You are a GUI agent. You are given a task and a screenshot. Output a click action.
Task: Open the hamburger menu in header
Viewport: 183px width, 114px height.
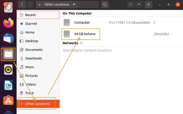click(149, 5)
